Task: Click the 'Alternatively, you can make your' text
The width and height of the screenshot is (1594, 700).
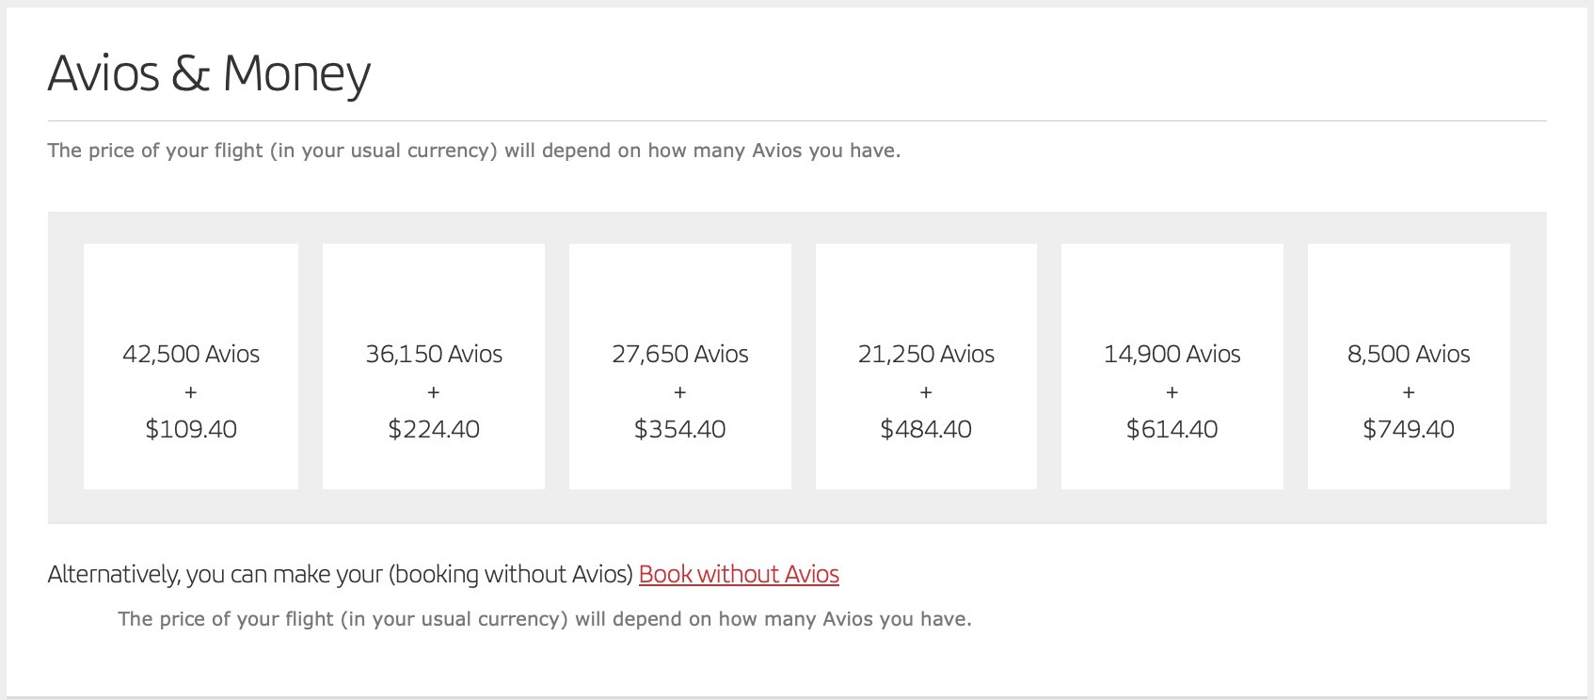Action: click(215, 574)
